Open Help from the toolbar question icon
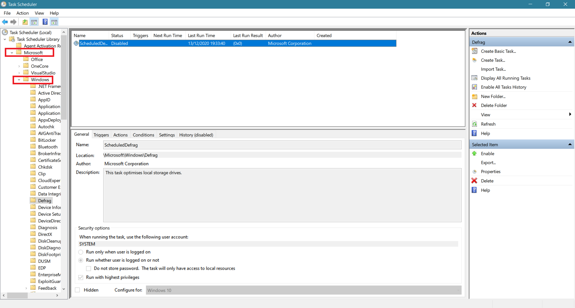The image size is (575, 308). tap(45, 22)
